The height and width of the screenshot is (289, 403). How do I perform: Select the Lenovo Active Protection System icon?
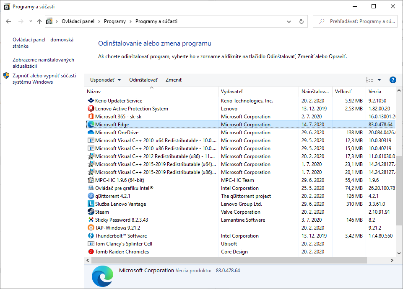91,109
